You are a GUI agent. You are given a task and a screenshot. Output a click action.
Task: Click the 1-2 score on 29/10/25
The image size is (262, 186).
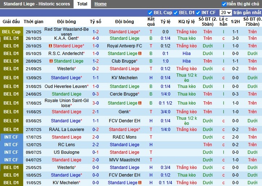coord(96,32)
